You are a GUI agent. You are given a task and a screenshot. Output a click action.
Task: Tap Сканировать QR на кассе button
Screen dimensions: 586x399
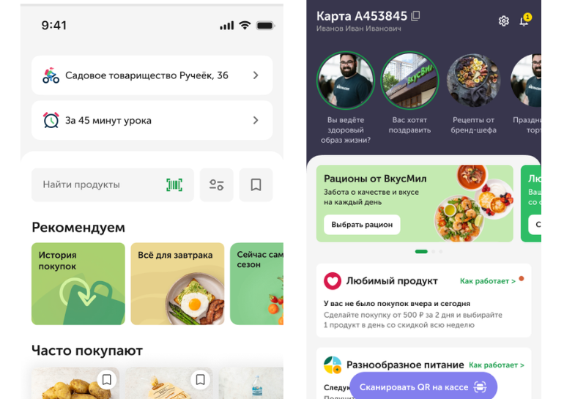pyautogui.click(x=423, y=387)
